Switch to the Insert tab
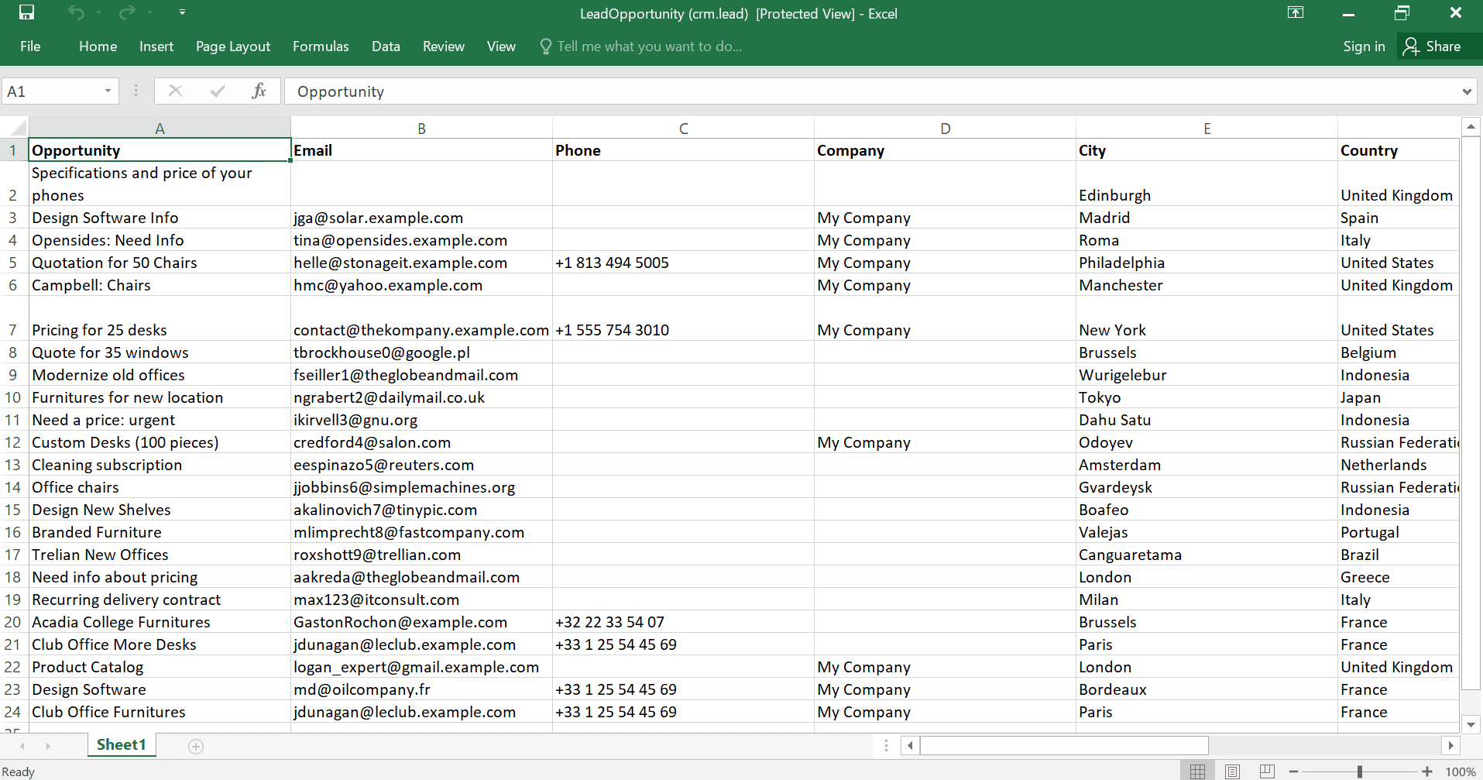This screenshot has height=780, width=1483. click(x=156, y=46)
